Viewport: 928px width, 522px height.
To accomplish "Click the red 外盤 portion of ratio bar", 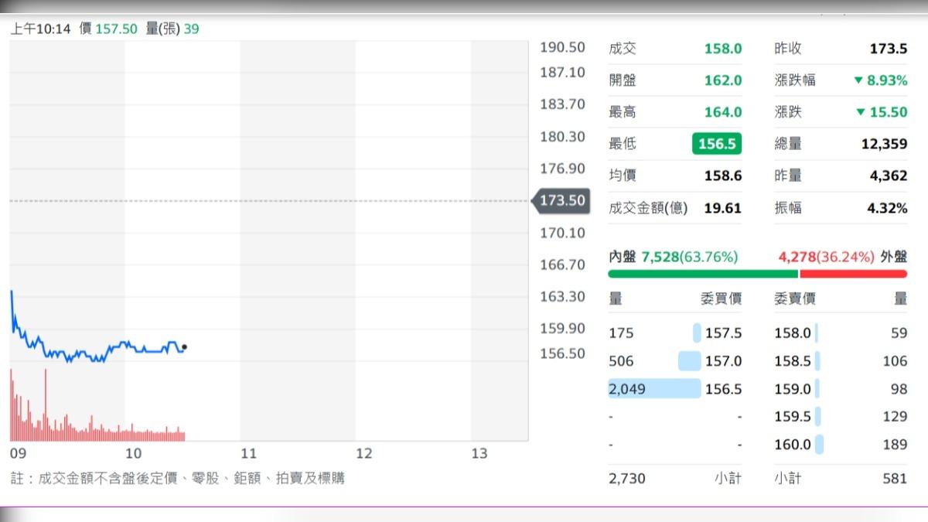I will pyautogui.click(x=853, y=274).
